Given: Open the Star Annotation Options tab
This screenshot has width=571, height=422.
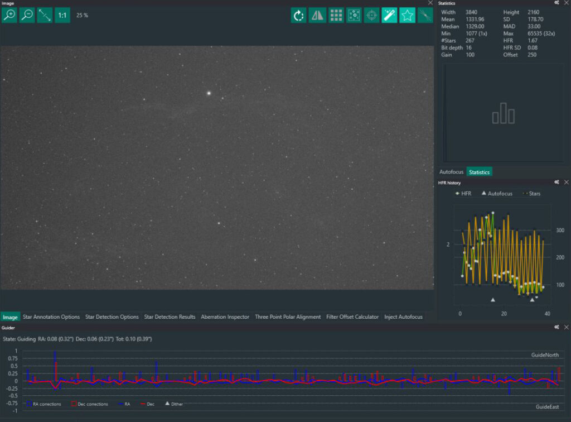Looking at the screenshot, I should click(51, 317).
